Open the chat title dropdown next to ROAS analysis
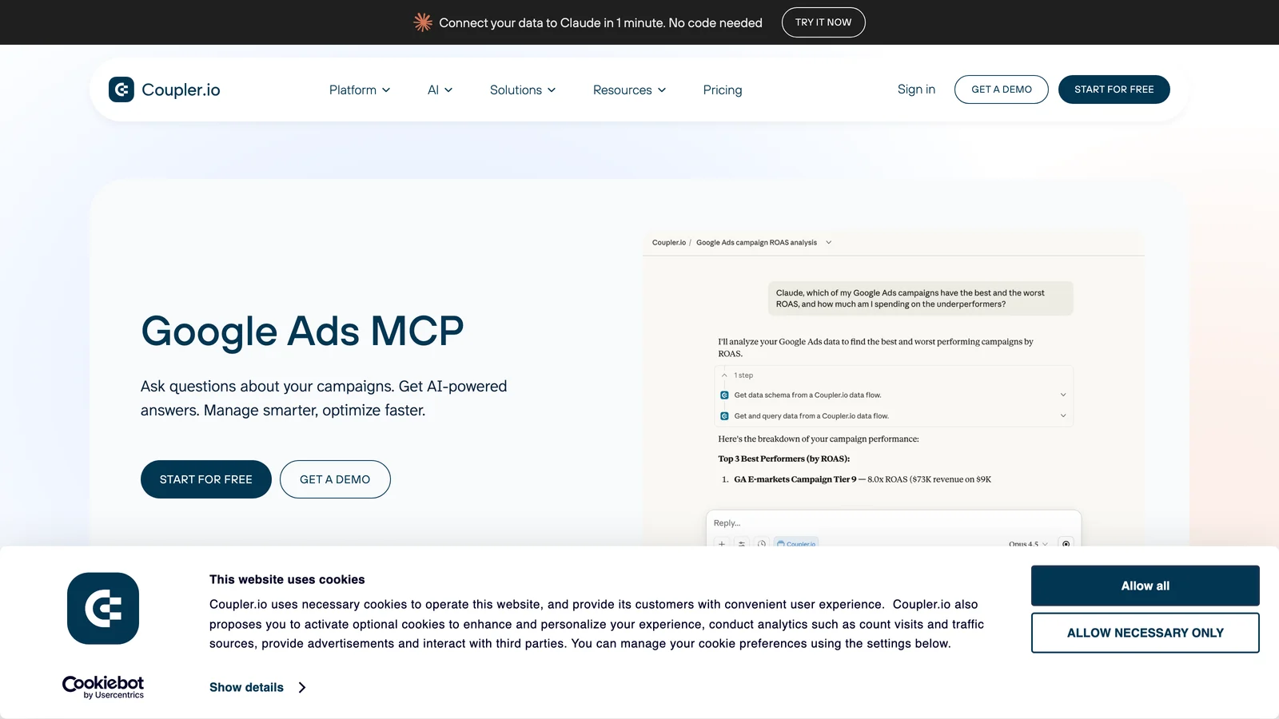The image size is (1279, 719). pos(828,243)
